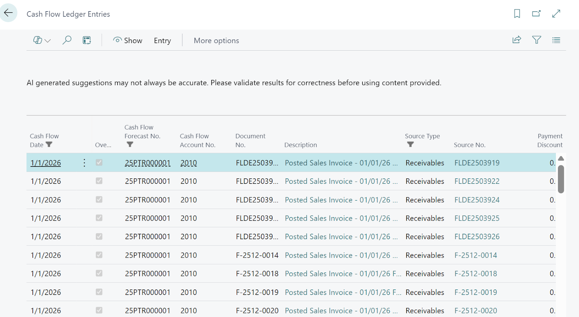Open Cash Flow Date column filter
Screen dimensions: 579x317
[x=49, y=144]
